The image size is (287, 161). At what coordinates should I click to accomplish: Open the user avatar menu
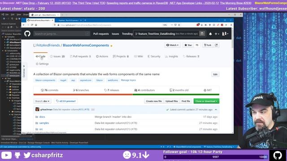[225, 34]
